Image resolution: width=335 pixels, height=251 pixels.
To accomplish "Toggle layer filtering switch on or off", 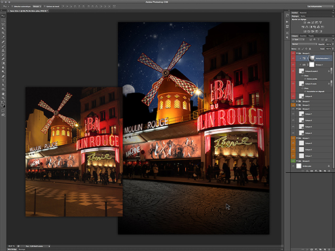I will click(x=333, y=39).
